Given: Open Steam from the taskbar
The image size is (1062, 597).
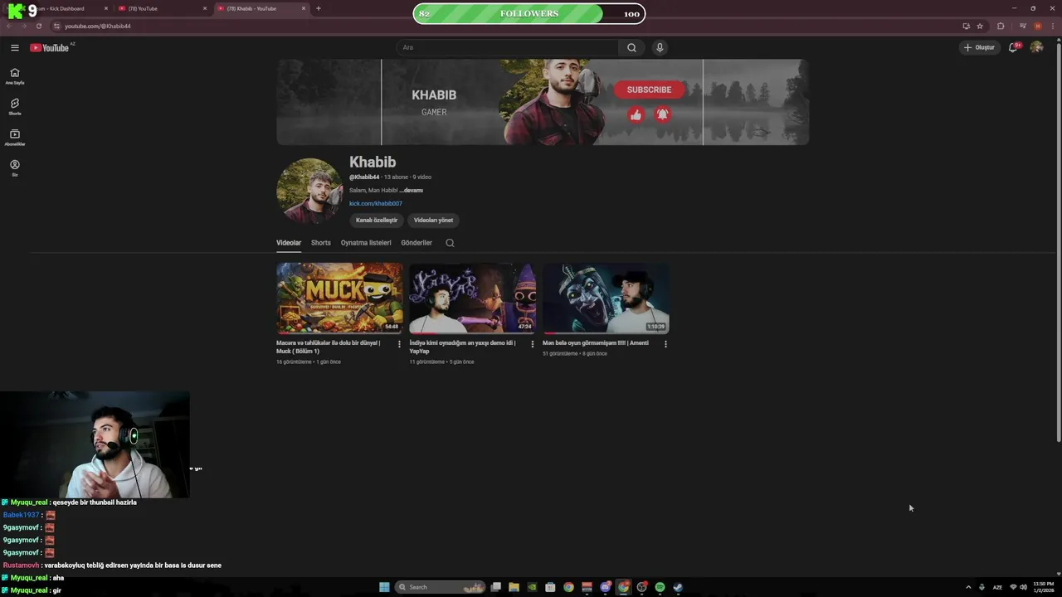Looking at the screenshot, I should point(678,587).
